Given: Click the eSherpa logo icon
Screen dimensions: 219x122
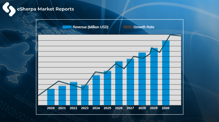Looking at the screenshot, I should pos(9,9).
